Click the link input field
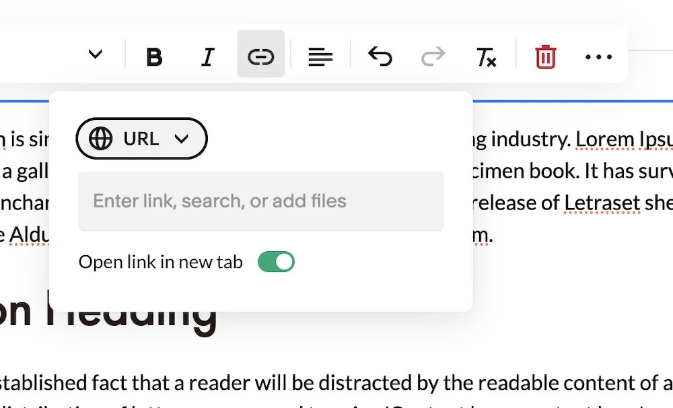This screenshot has height=408, width=673. coord(261,201)
